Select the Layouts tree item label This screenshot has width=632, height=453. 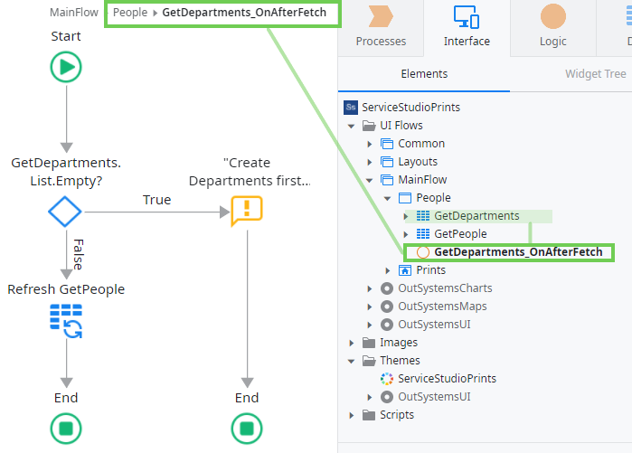(x=418, y=162)
